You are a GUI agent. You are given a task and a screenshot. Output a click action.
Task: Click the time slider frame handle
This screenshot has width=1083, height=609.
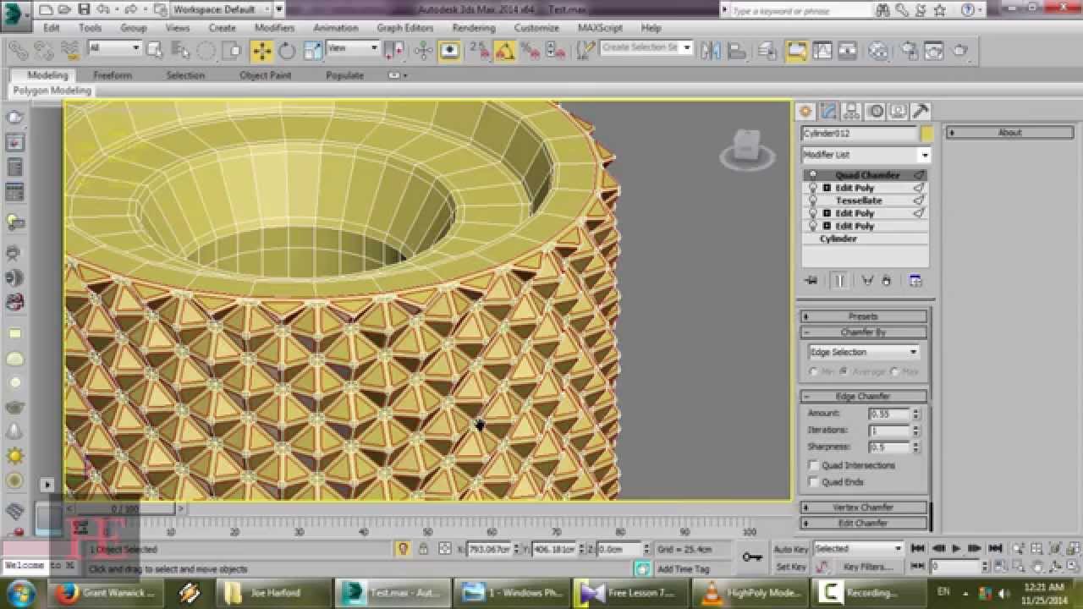tap(124, 509)
